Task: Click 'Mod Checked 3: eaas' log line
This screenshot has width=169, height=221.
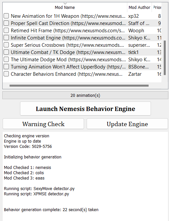Action: (24, 178)
